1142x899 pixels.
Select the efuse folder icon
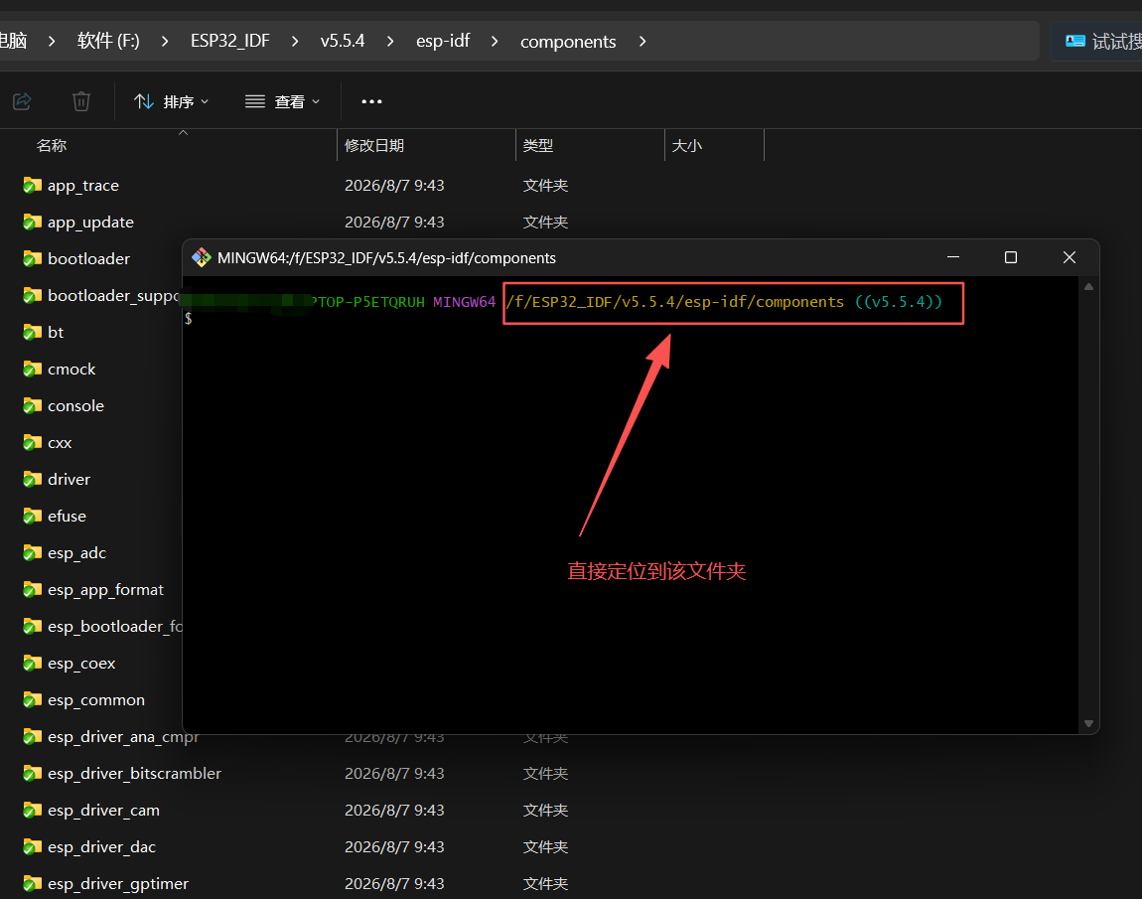click(32, 516)
